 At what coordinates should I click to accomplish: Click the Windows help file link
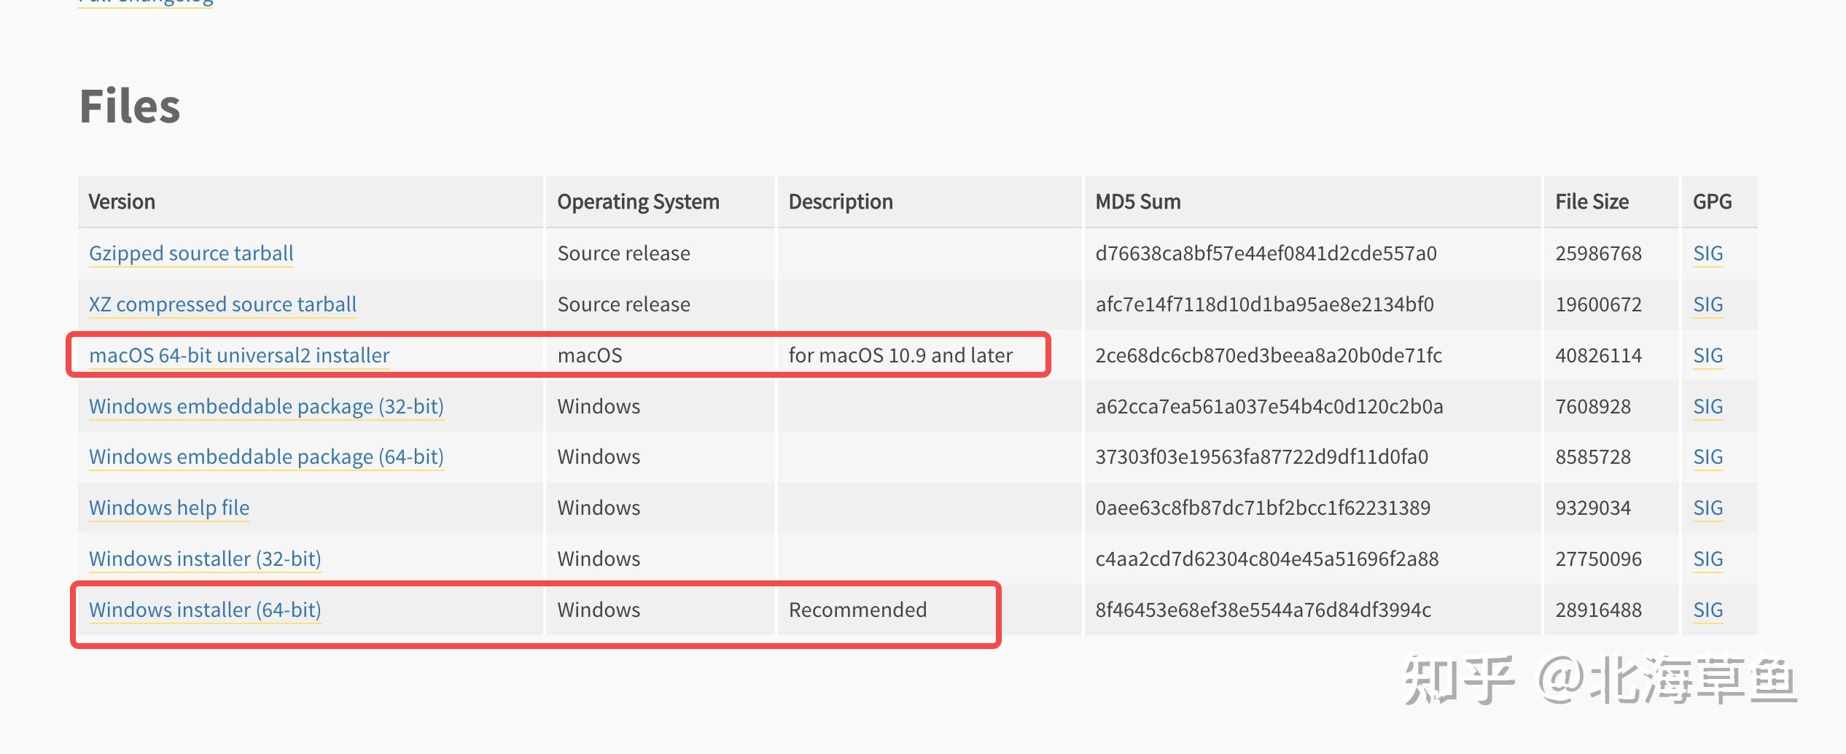[x=169, y=508]
